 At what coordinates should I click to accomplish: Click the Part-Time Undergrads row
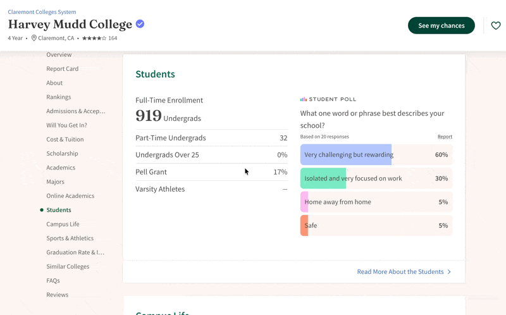click(x=211, y=138)
